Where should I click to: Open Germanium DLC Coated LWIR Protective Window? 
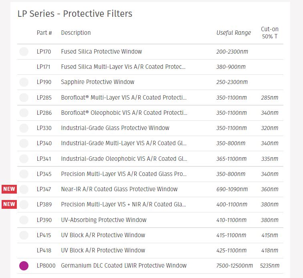tap(124, 266)
